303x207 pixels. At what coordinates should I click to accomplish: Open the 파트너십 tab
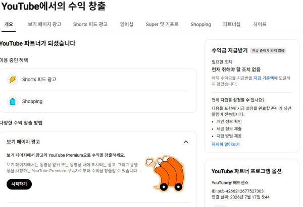[x=231, y=24]
